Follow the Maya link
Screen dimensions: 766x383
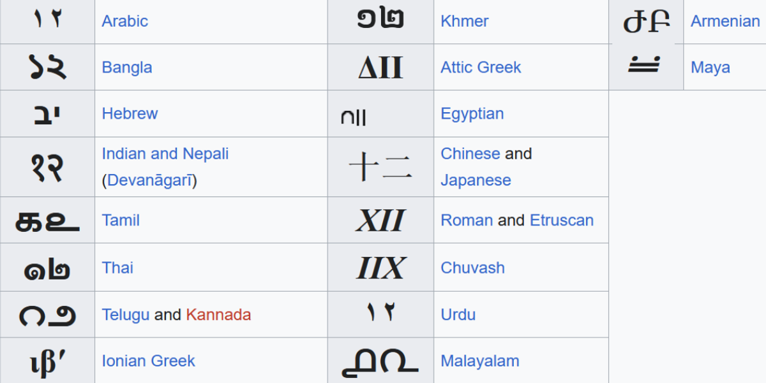coord(710,68)
